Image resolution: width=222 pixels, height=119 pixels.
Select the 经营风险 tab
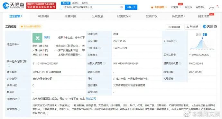[x=70, y=16]
